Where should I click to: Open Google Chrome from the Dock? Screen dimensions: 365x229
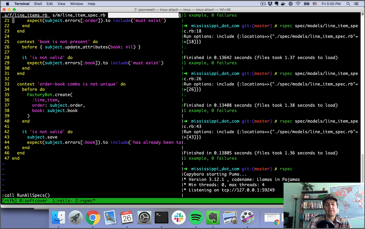click(93, 217)
